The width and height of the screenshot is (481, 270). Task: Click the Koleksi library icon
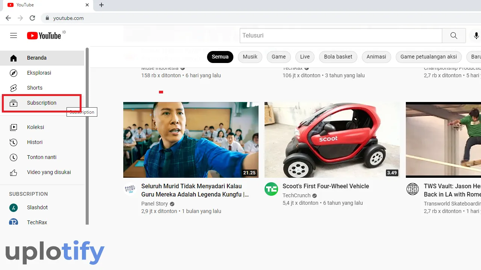pos(14,127)
